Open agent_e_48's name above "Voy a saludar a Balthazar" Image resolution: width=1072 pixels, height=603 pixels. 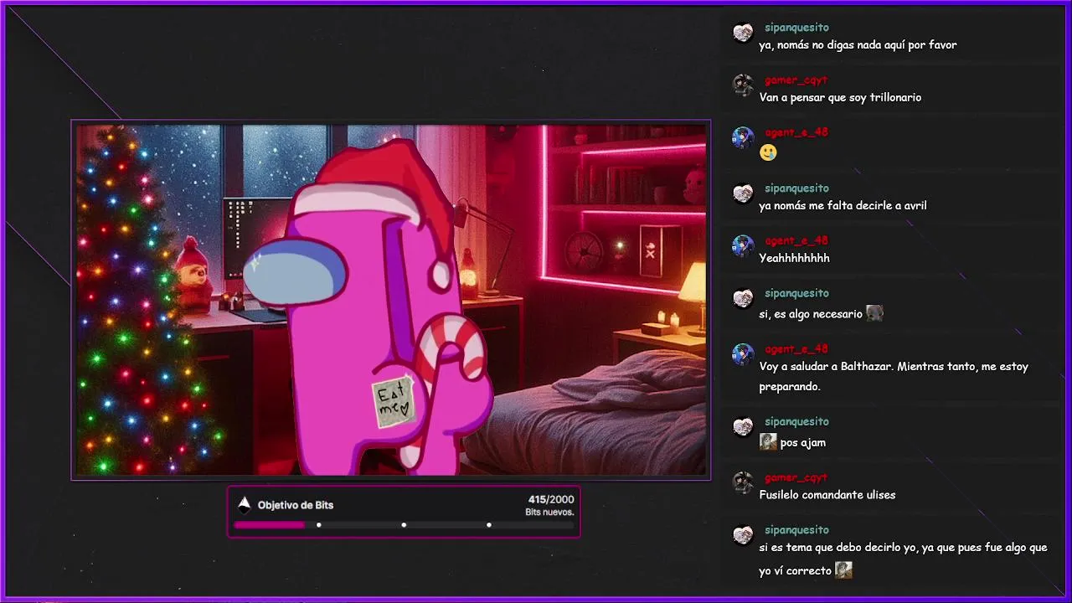coord(796,349)
